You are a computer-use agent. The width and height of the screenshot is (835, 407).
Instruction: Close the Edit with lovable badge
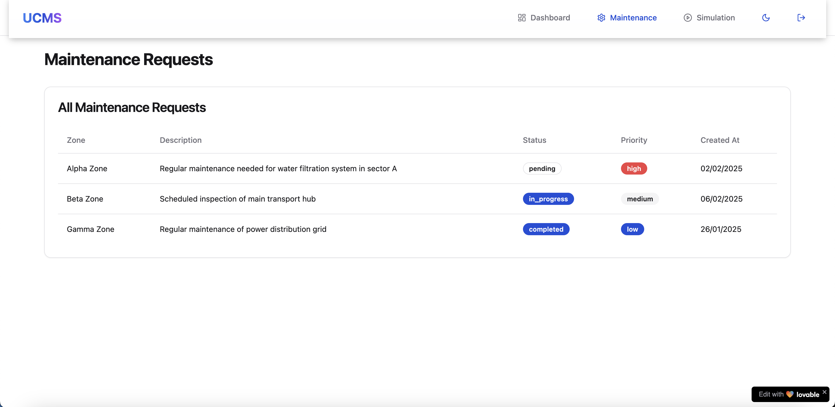click(824, 392)
